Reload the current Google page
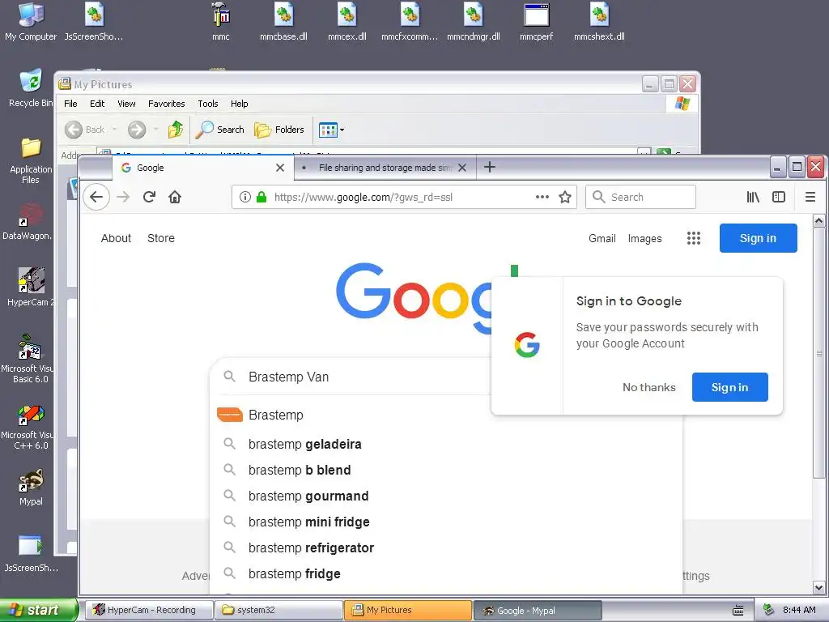The width and height of the screenshot is (829, 622). click(x=149, y=198)
